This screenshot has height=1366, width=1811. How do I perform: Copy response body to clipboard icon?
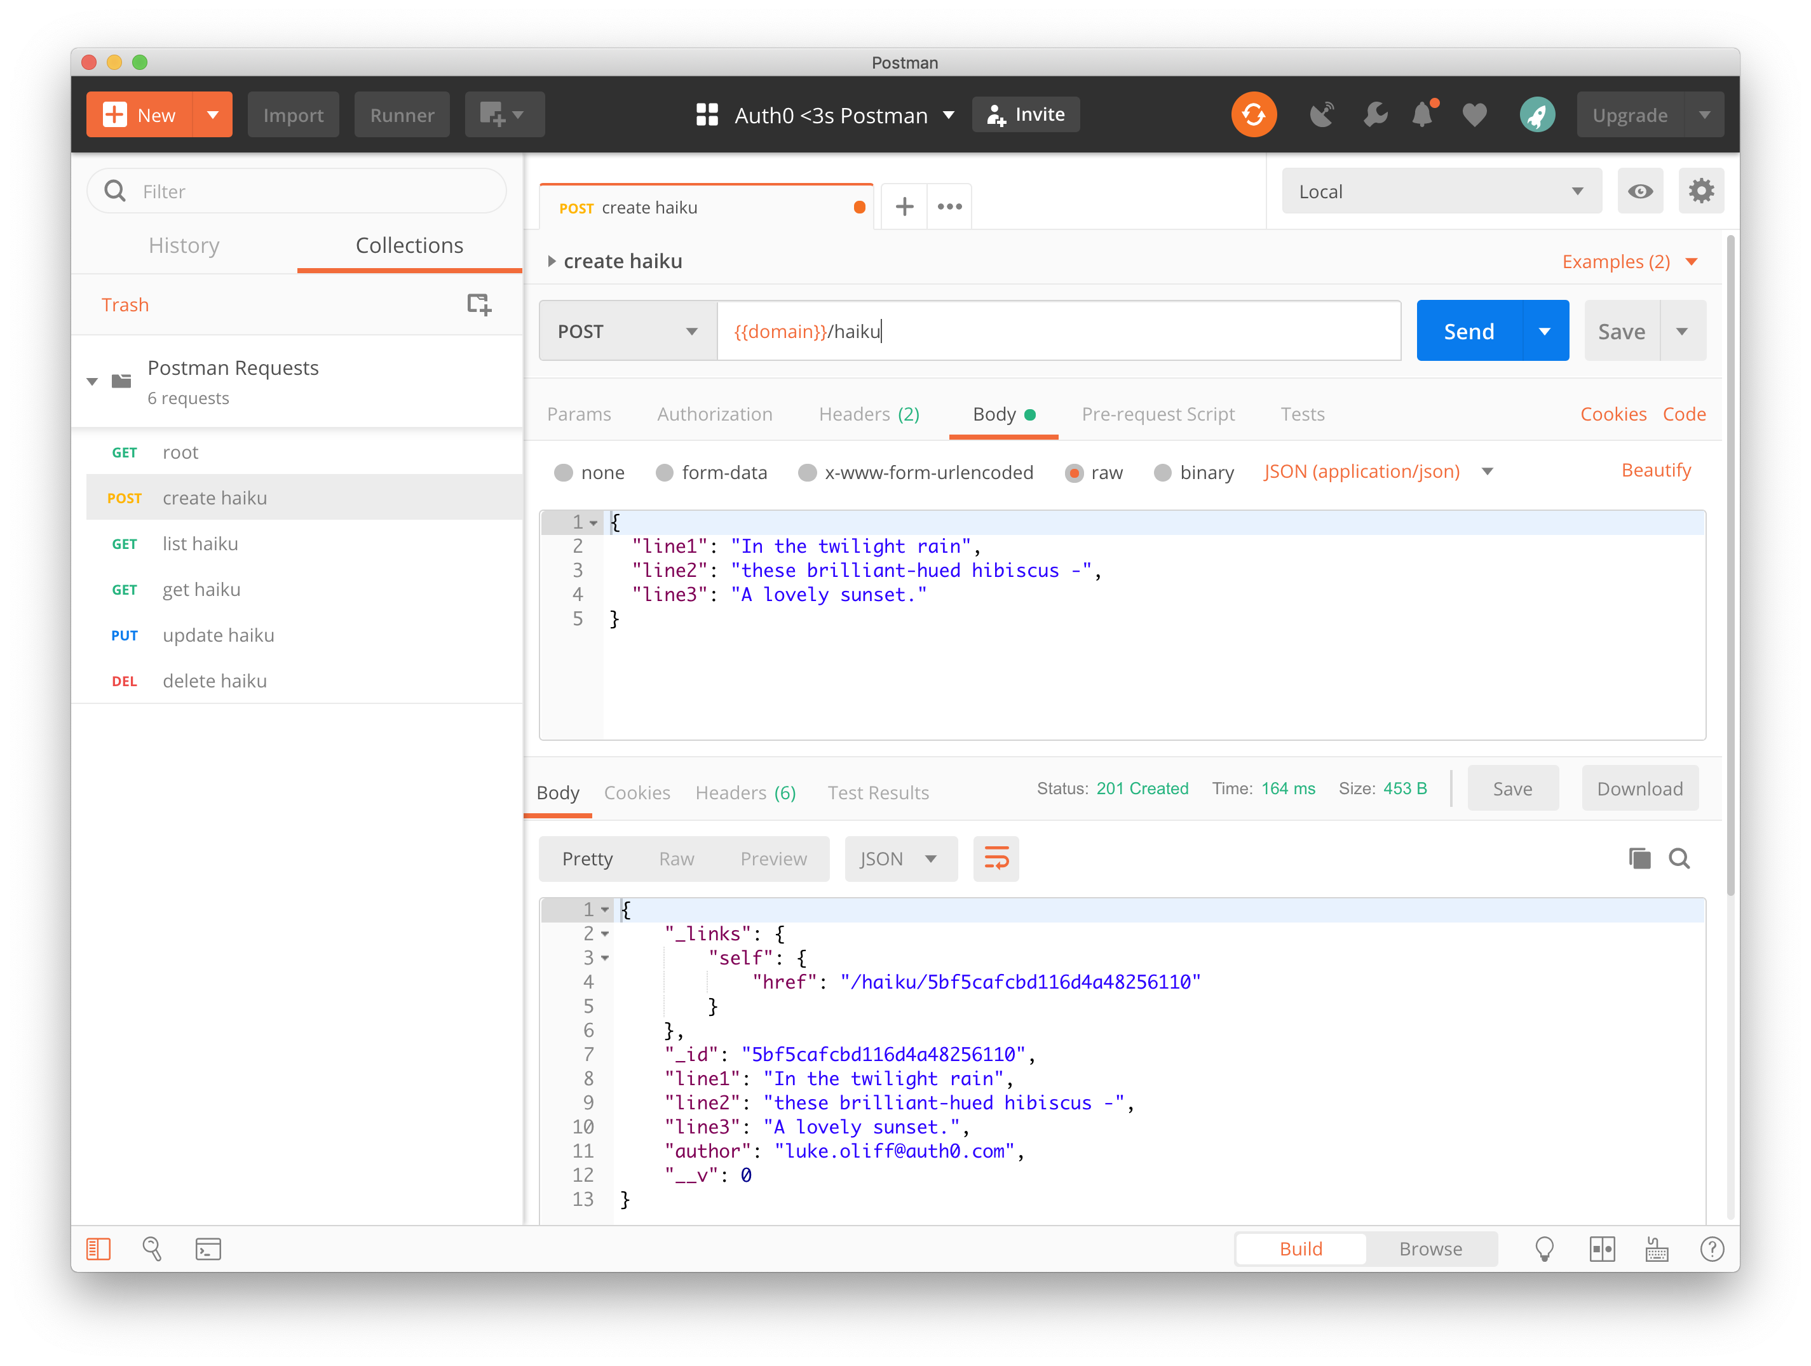tap(1639, 858)
